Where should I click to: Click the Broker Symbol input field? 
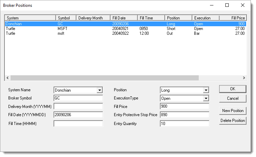(78, 98)
